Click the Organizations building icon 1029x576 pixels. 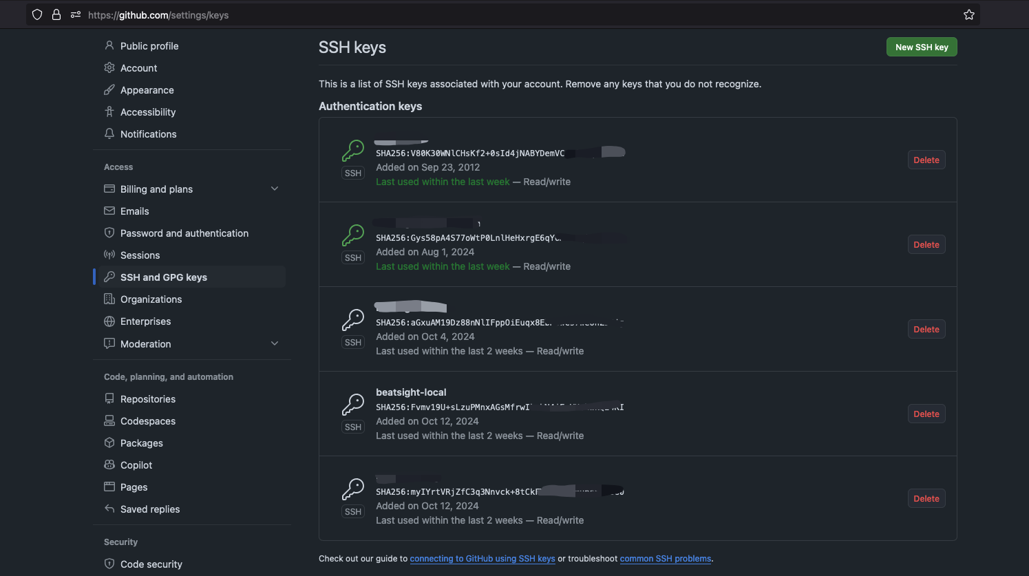pos(110,299)
